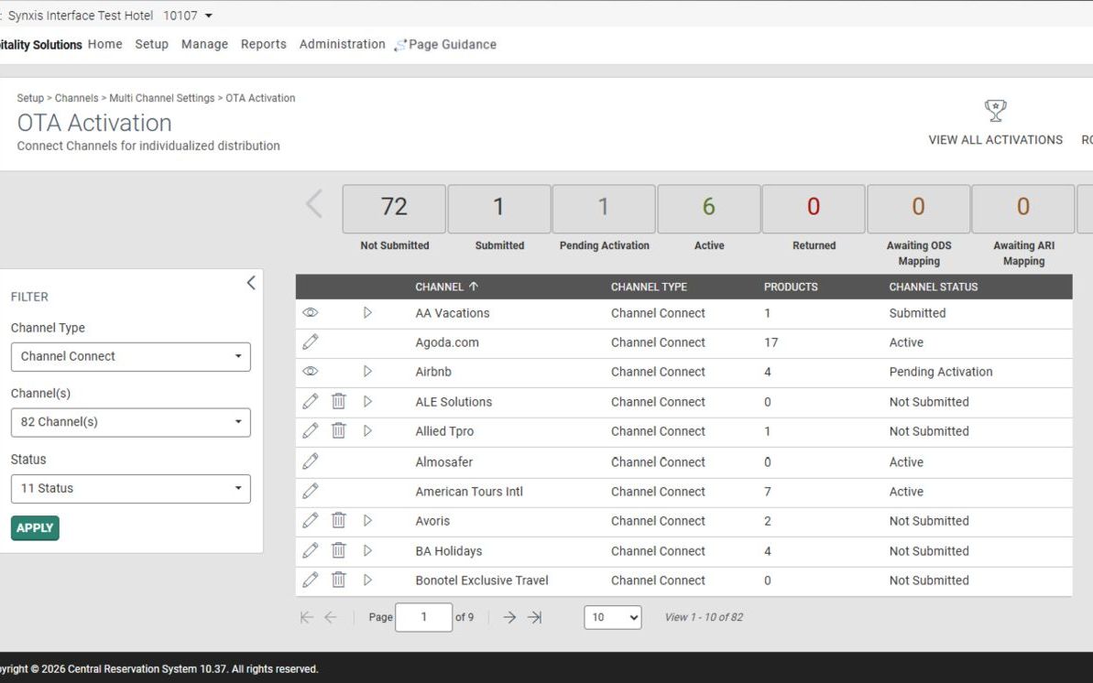The width and height of the screenshot is (1093, 683).
Task: Delete Avoris trash icon
Action: pyautogui.click(x=339, y=520)
